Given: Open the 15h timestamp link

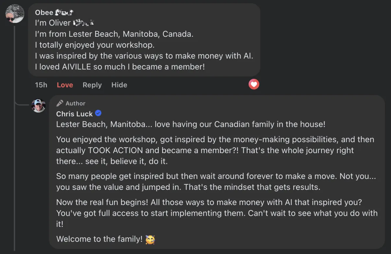Looking at the screenshot, I should 41,85.
